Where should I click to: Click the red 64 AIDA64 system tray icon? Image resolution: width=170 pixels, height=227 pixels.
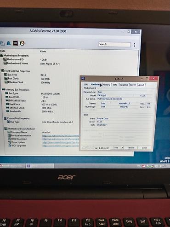coord(144,166)
